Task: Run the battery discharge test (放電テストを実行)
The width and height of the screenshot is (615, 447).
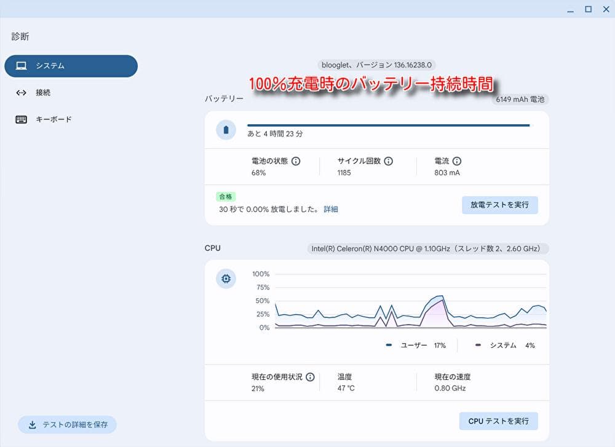Action: (x=499, y=205)
